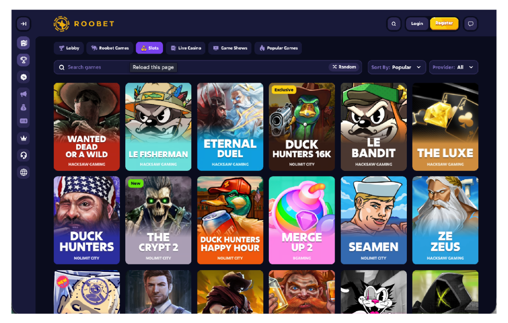
Task: Click the megaphone promotions sidebar icon
Action: [24, 94]
